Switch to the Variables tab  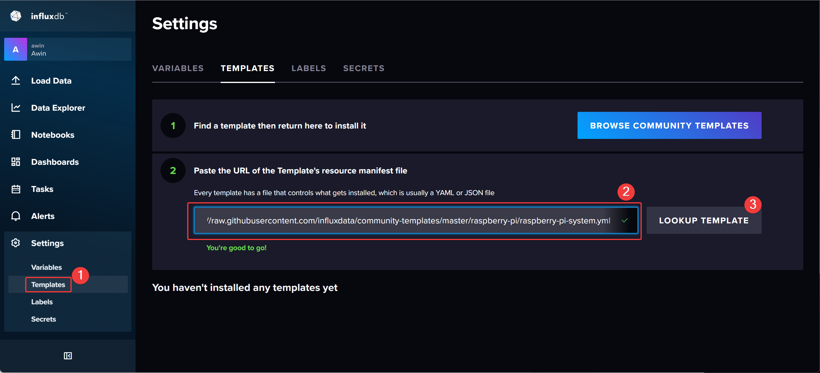(178, 68)
